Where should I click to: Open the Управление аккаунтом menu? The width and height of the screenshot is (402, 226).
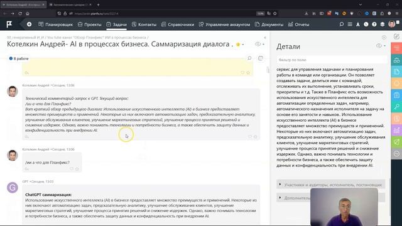pos(224,24)
